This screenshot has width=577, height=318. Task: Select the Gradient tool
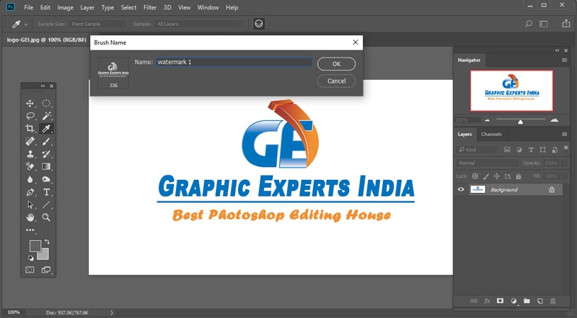(46, 167)
